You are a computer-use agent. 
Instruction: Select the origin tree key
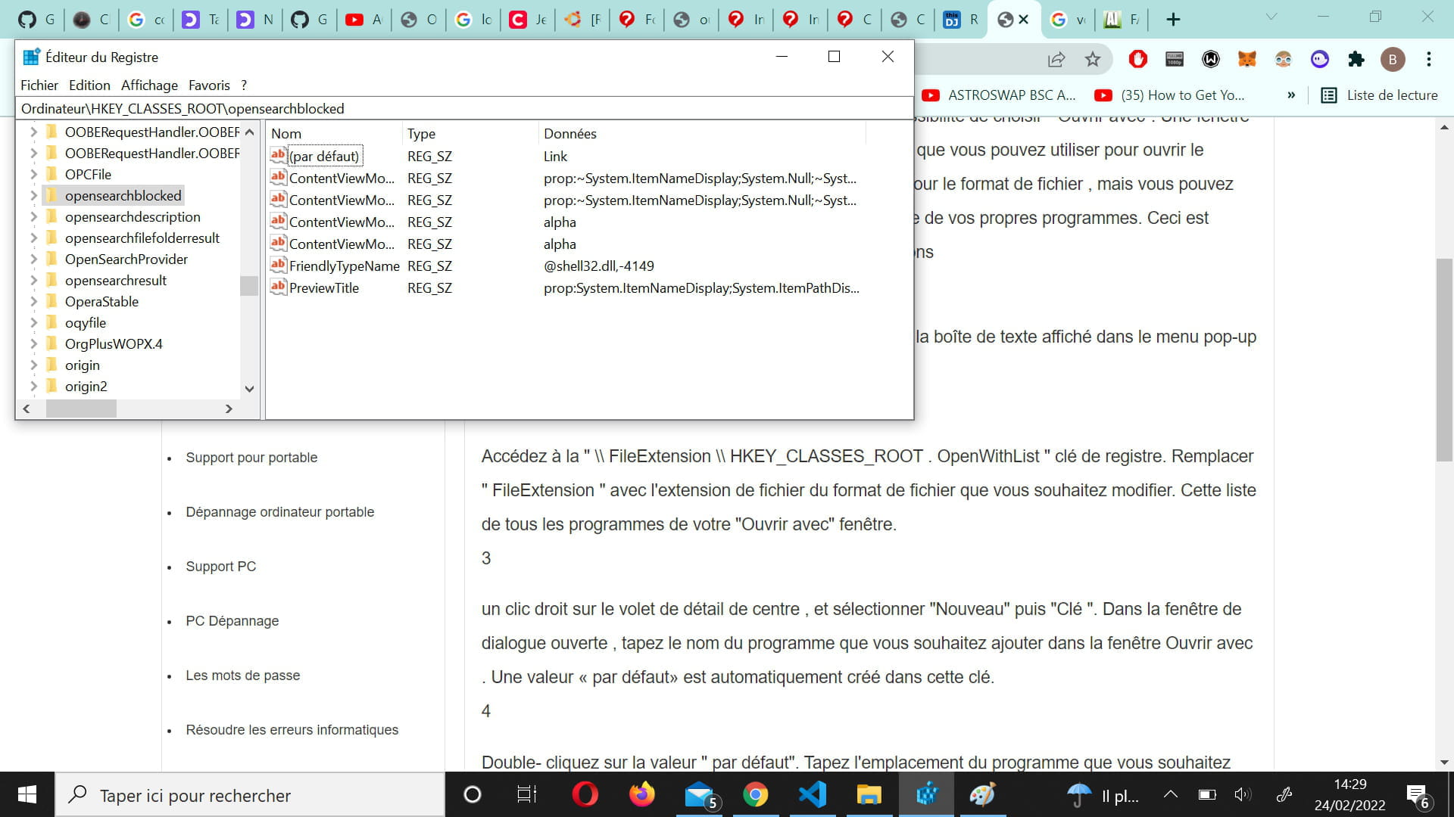[82, 365]
